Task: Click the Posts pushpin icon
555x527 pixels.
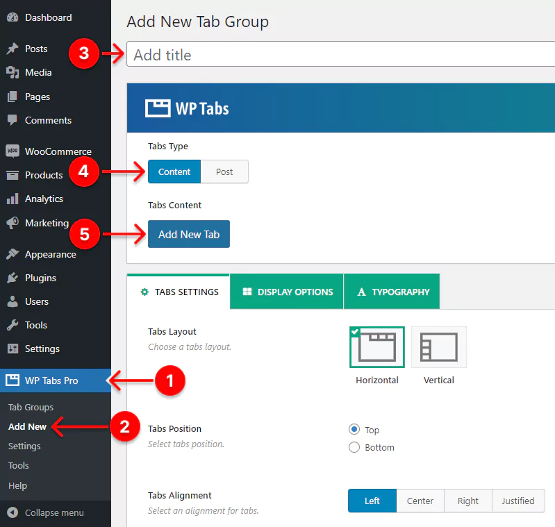Action: (13, 49)
